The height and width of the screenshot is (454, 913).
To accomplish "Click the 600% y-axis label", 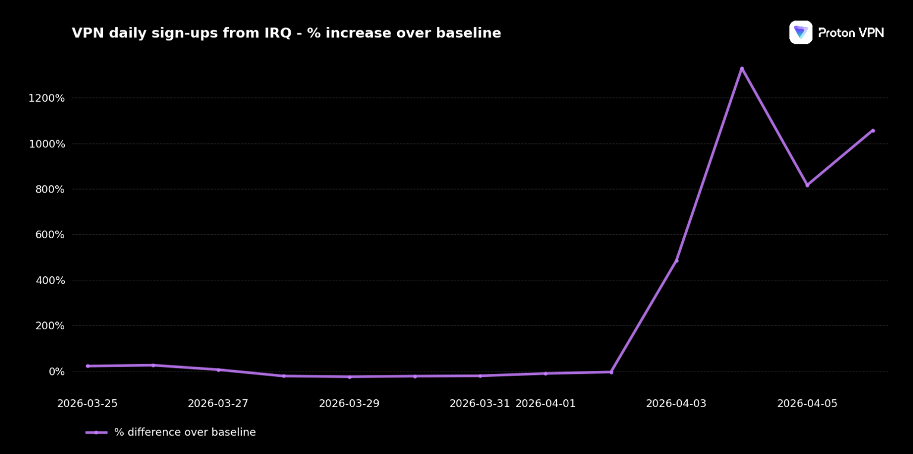I will [50, 235].
